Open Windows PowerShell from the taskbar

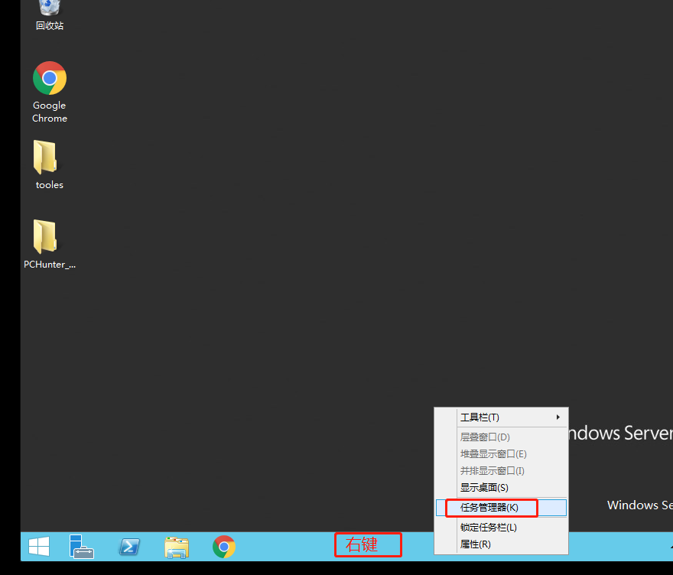coord(129,547)
